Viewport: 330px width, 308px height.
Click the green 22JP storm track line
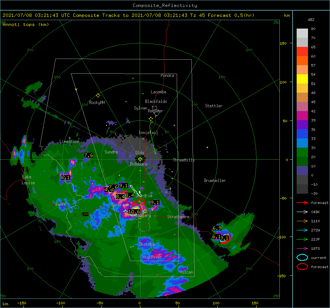click(x=152, y=138)
